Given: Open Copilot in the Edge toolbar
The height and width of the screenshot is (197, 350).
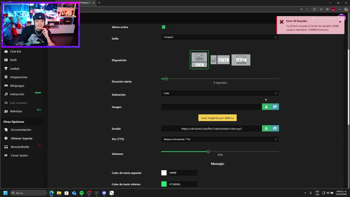Looking at the screenshot, I should [x=346, y=9].
